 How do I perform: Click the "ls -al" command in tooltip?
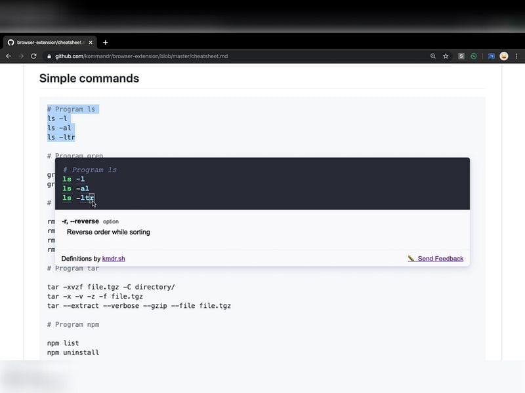pyautogui.click(x=75, y=189)
